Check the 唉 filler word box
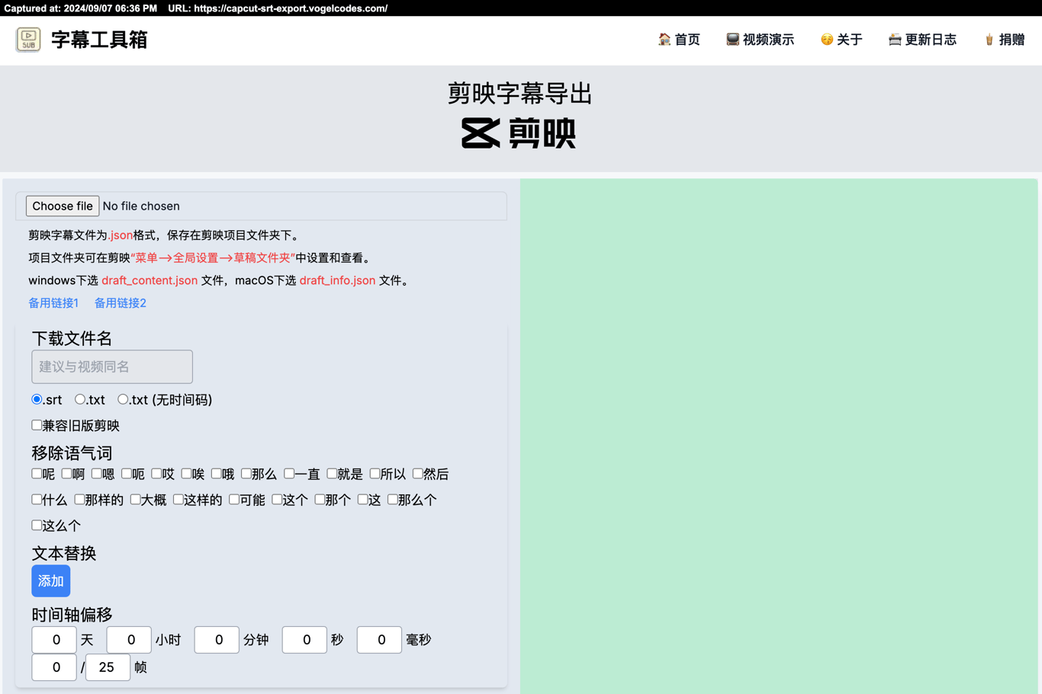The height and width of the screenshot is (694, 1042). tap(186, 474)
